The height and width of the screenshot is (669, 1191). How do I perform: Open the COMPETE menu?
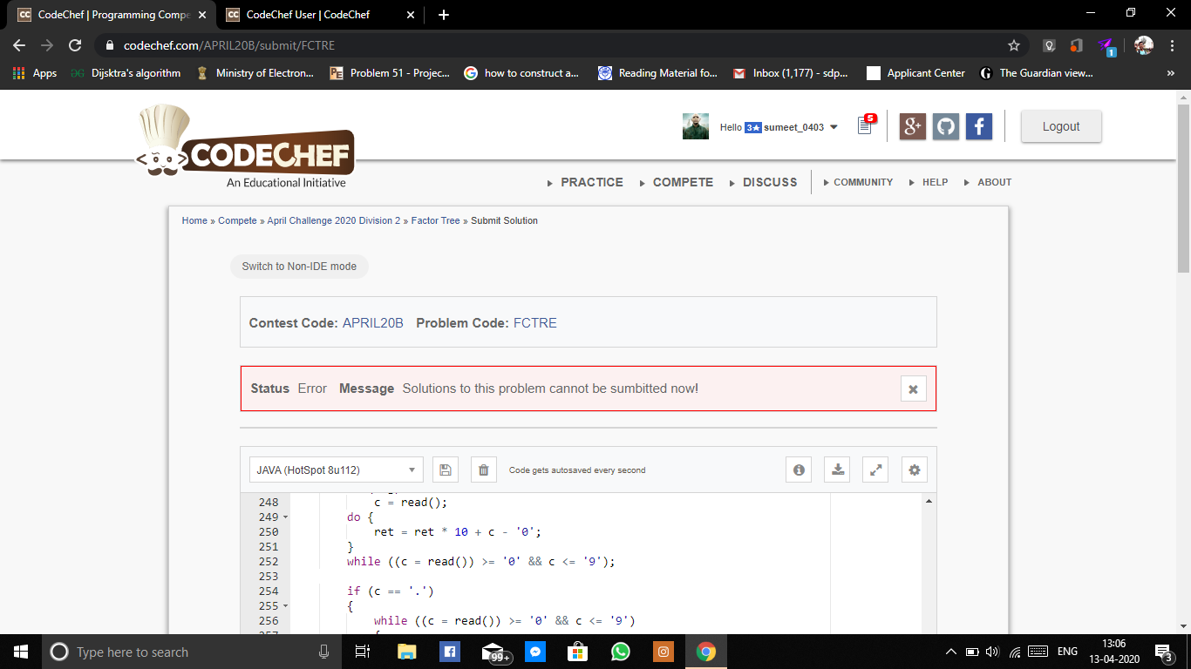[x=683, y=182]
